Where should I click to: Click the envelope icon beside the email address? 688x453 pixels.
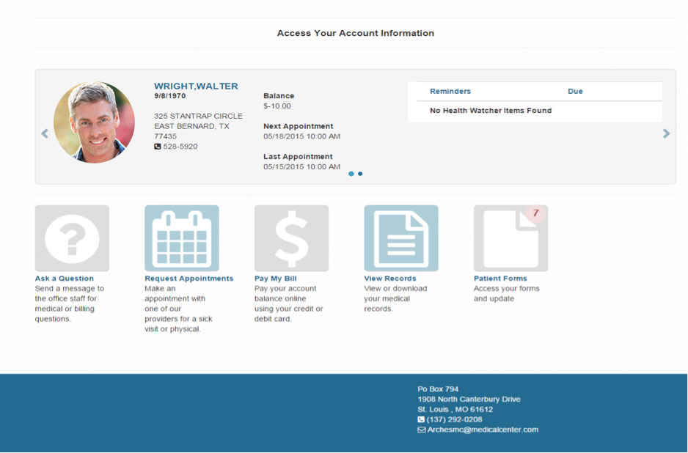click(421, 430)
